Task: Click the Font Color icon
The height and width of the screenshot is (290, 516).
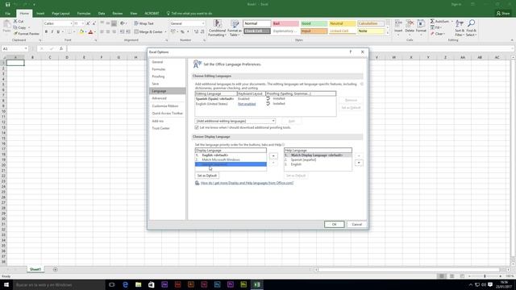Action: (91, 32)
